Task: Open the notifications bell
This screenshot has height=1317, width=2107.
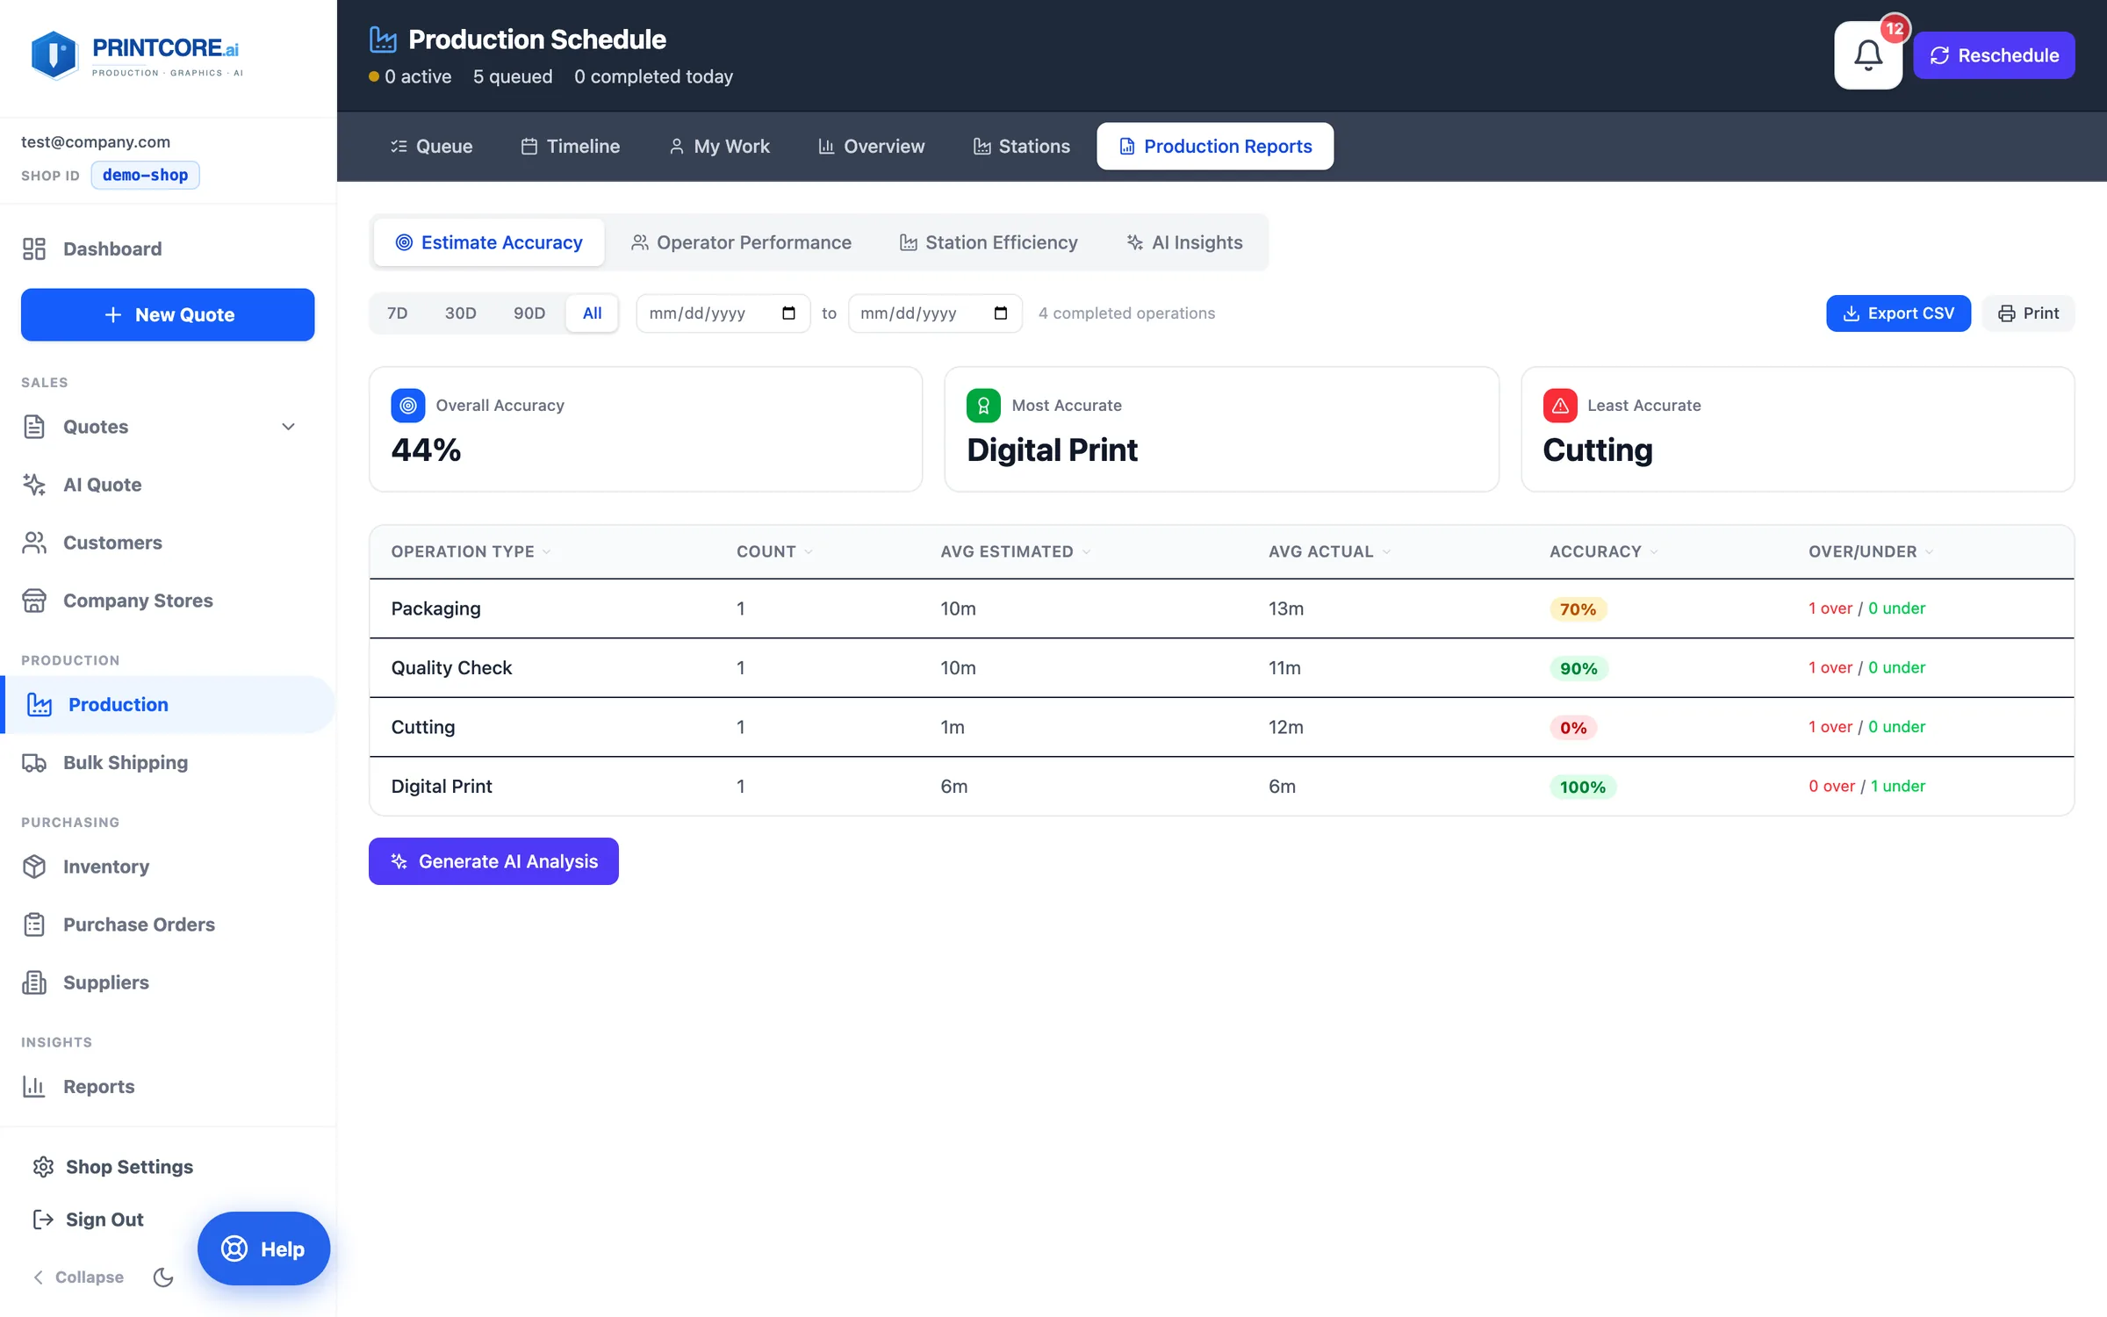Action: 1867,55
